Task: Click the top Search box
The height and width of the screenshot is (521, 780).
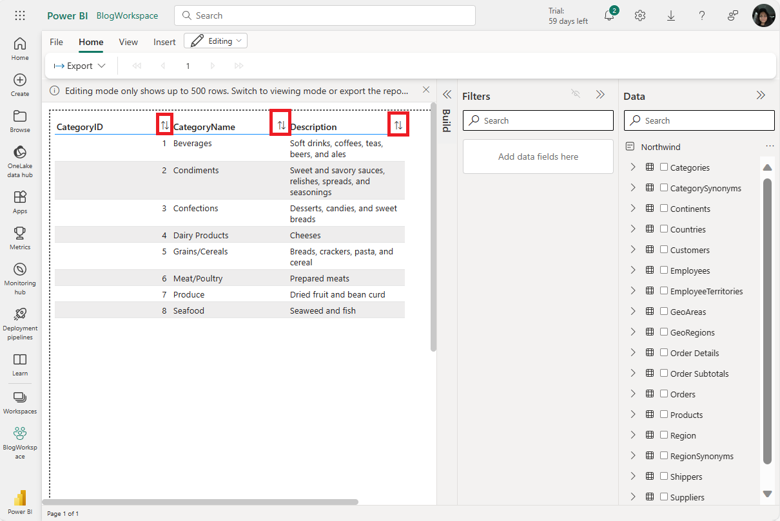Action: click(x=325, y=15)
